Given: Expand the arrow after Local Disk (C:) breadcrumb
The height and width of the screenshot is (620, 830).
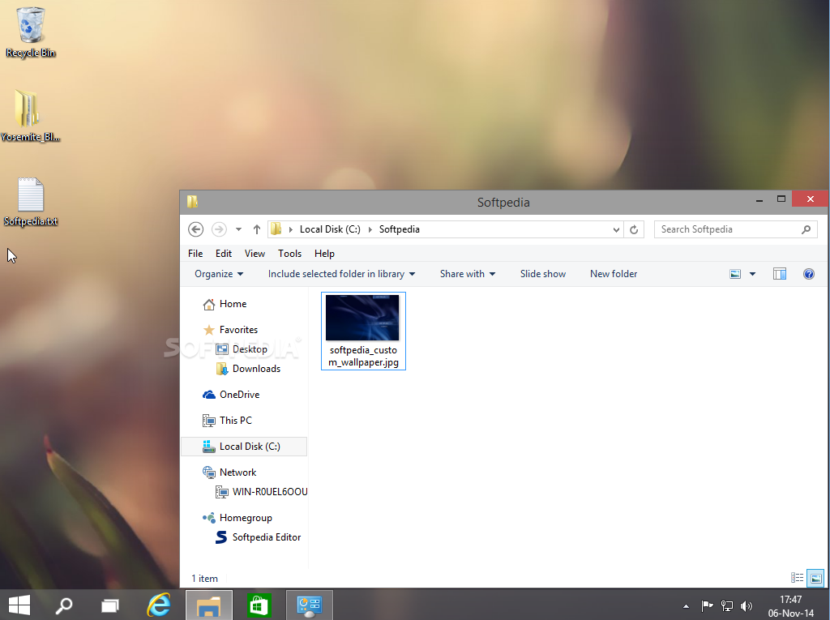Looking at the screenshot, I should tap(370, 229).
